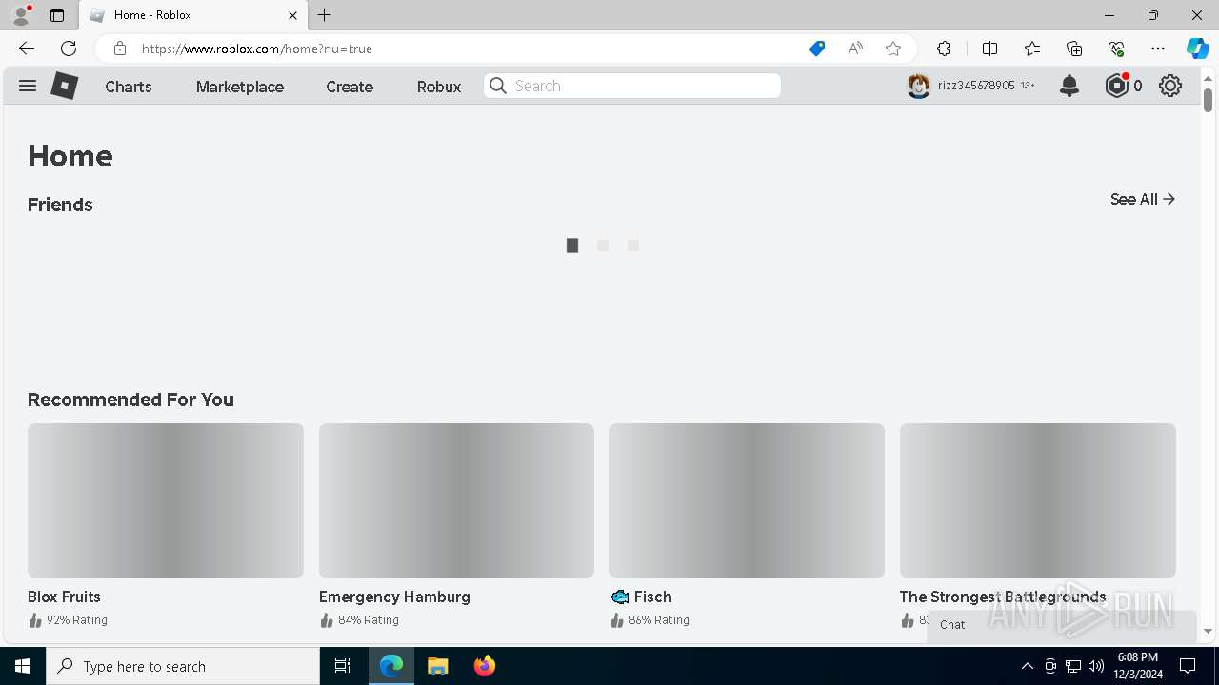Refresh the Roblox page
The height and width of the screenshot is (685, 1219).
69,49
